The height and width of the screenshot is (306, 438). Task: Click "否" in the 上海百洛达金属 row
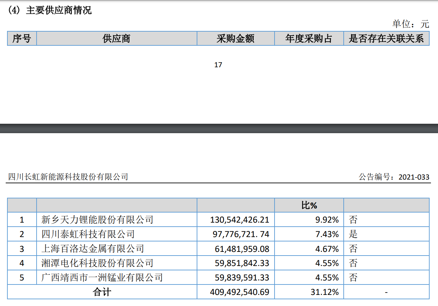353,249
